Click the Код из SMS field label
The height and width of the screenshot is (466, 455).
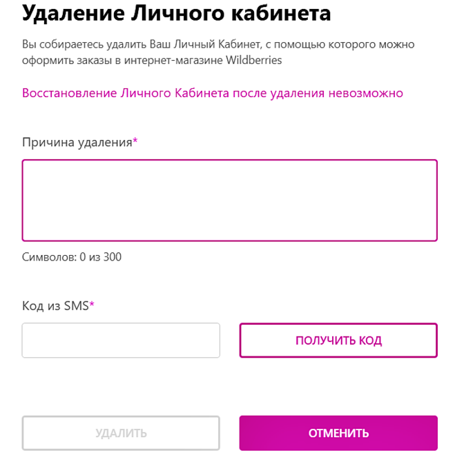[x=55, y=306]
